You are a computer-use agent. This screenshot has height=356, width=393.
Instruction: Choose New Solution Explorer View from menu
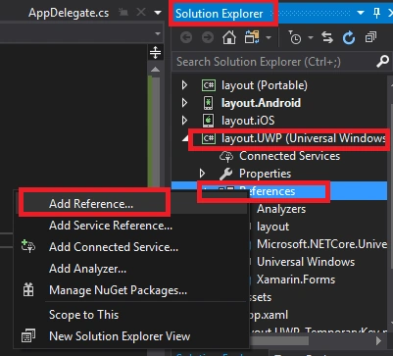tap(120, 336)
